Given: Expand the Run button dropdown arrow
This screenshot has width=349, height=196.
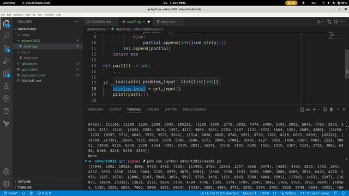Looking at the screenshot, I should 323,22.
